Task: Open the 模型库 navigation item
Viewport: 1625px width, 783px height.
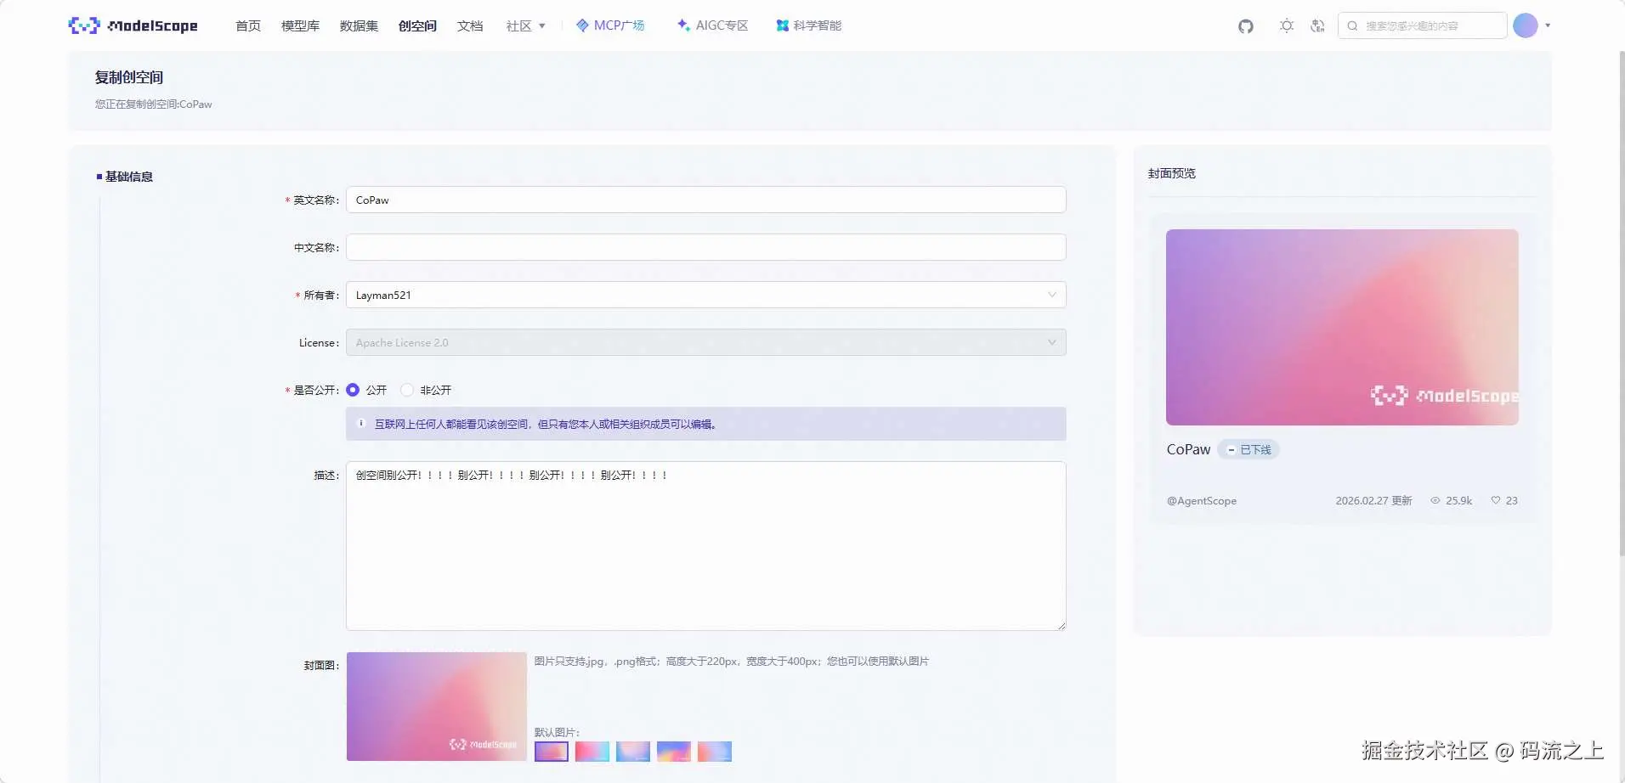Action: pyautogui.click(x=300, y=26)
